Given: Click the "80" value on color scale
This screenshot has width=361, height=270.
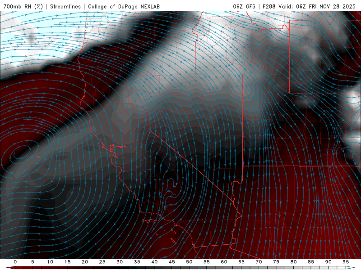Looking at the screenshot, I should (x=293, y=262).
